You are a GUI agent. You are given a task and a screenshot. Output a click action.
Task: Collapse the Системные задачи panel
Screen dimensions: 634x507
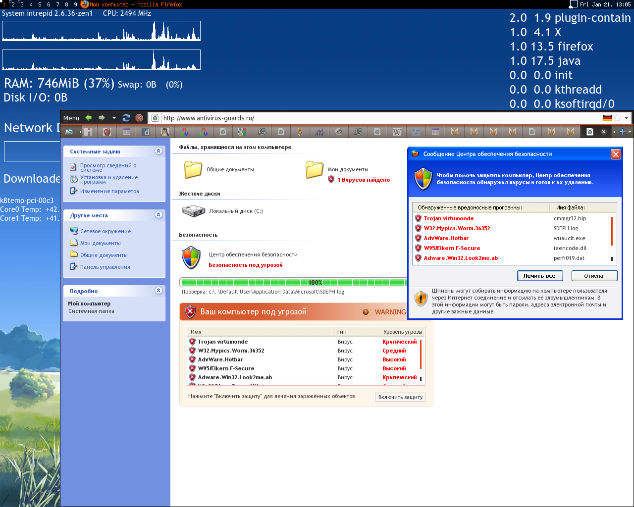click(158, 151)
